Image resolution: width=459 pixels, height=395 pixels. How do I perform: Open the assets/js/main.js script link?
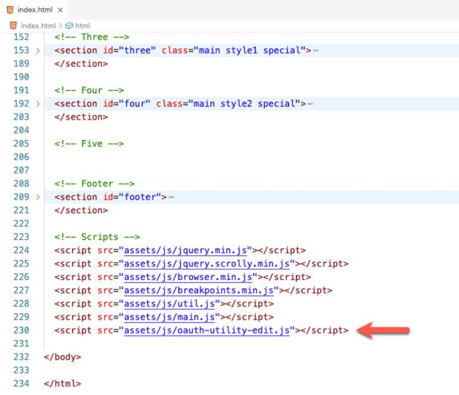[171, 317]
